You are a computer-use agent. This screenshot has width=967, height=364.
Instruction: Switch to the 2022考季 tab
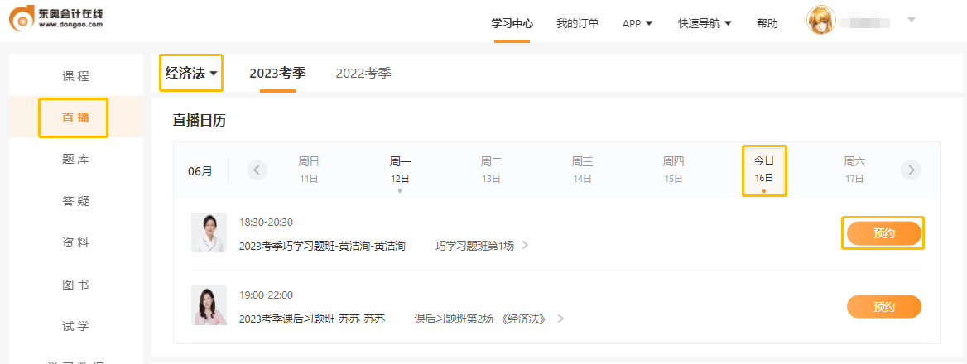coord(363,73)
